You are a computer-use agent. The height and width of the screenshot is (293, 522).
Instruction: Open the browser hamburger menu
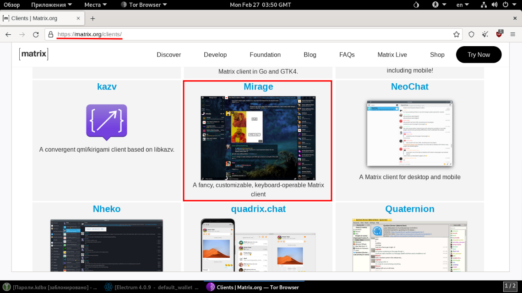point(514,34)
